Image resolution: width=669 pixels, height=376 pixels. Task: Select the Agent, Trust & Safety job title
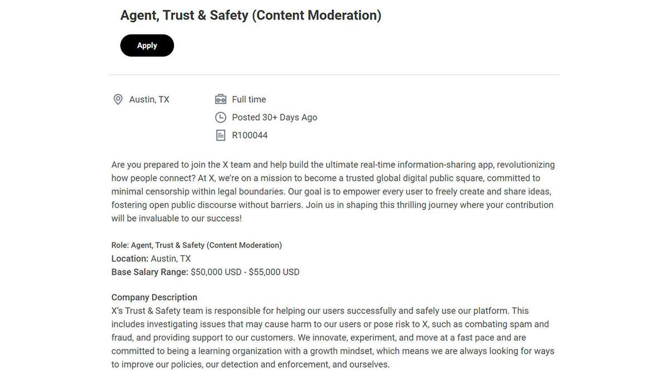tap(250, 16)
